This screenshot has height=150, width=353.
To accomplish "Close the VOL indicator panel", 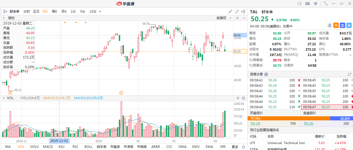I will tap(238, 98).
